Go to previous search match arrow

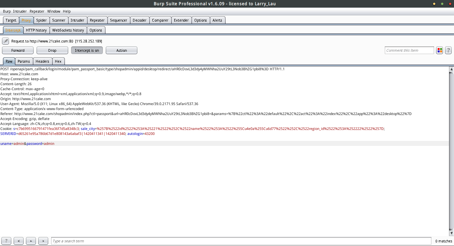[19, 241]
